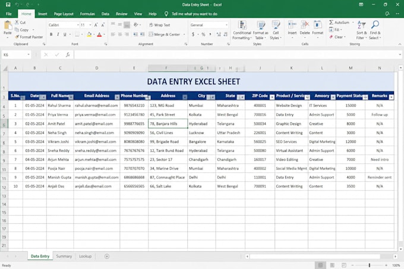Toggle Wrap Text

tap(159, 25)
